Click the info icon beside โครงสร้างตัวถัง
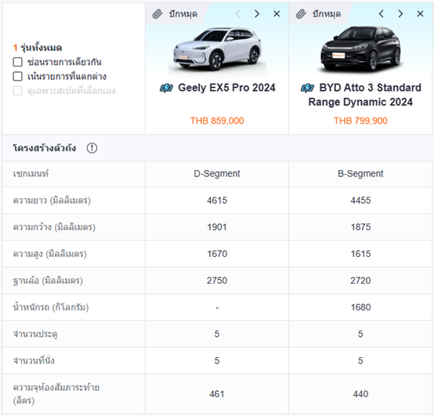Viewport: 434px width, 416px height. point(92,148)
